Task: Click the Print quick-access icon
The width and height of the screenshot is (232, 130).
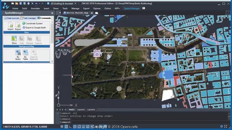Action: (28, 3)
